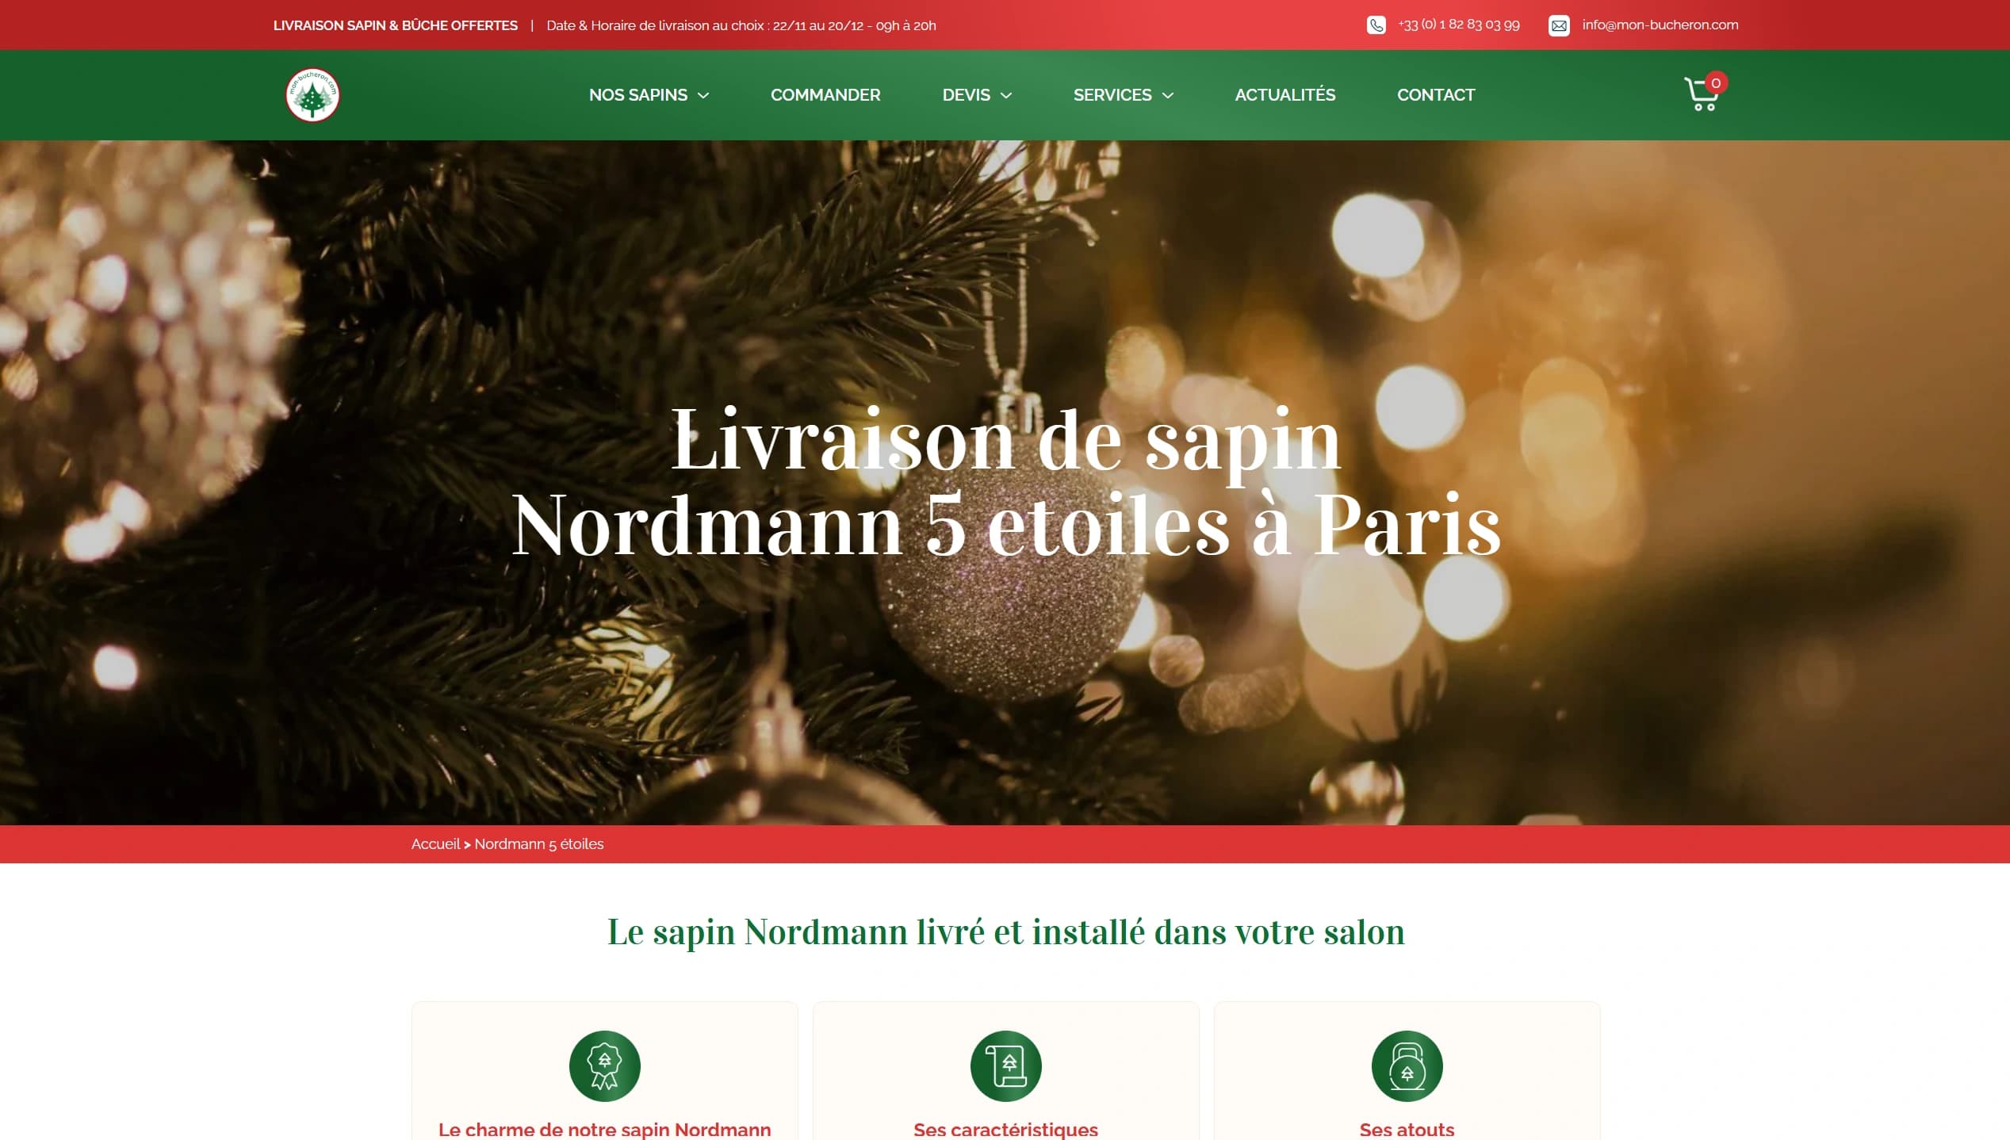Image resolution: width=2010 pixels, height=1140 pixels.
Task: Go to the CONTACT page
Action: point(1436,95)
